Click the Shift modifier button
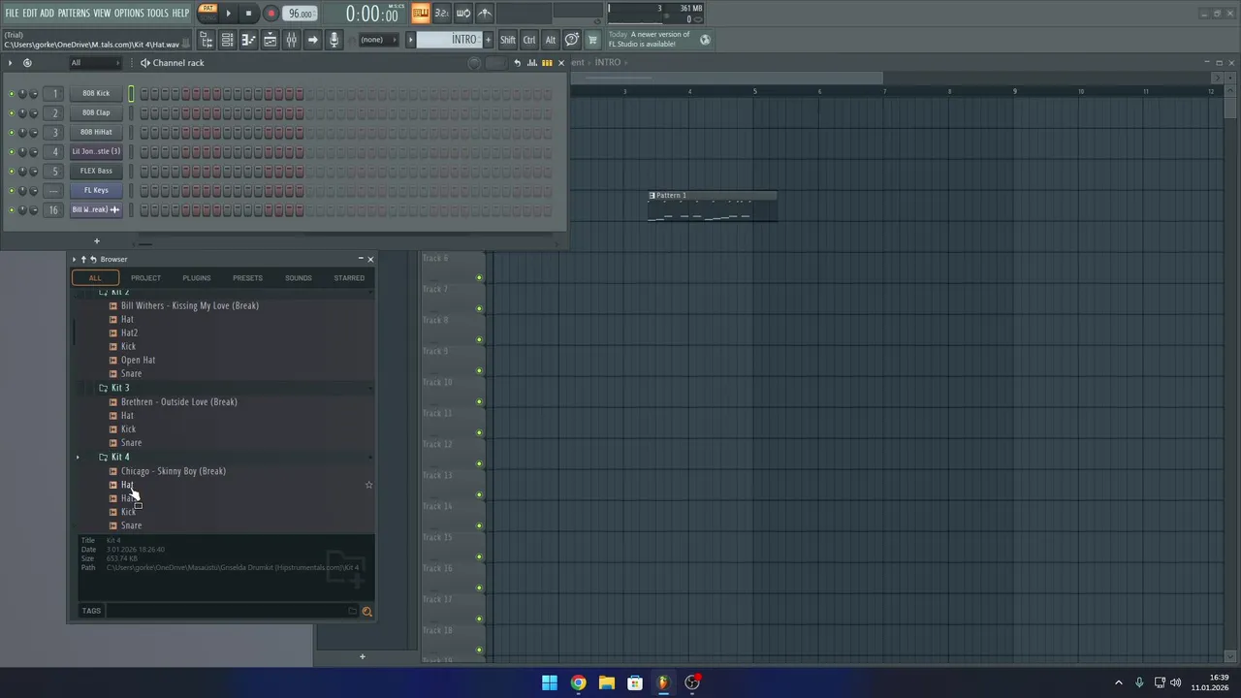The height and width of the screenshot is (698, 1241). pos(508,40)
